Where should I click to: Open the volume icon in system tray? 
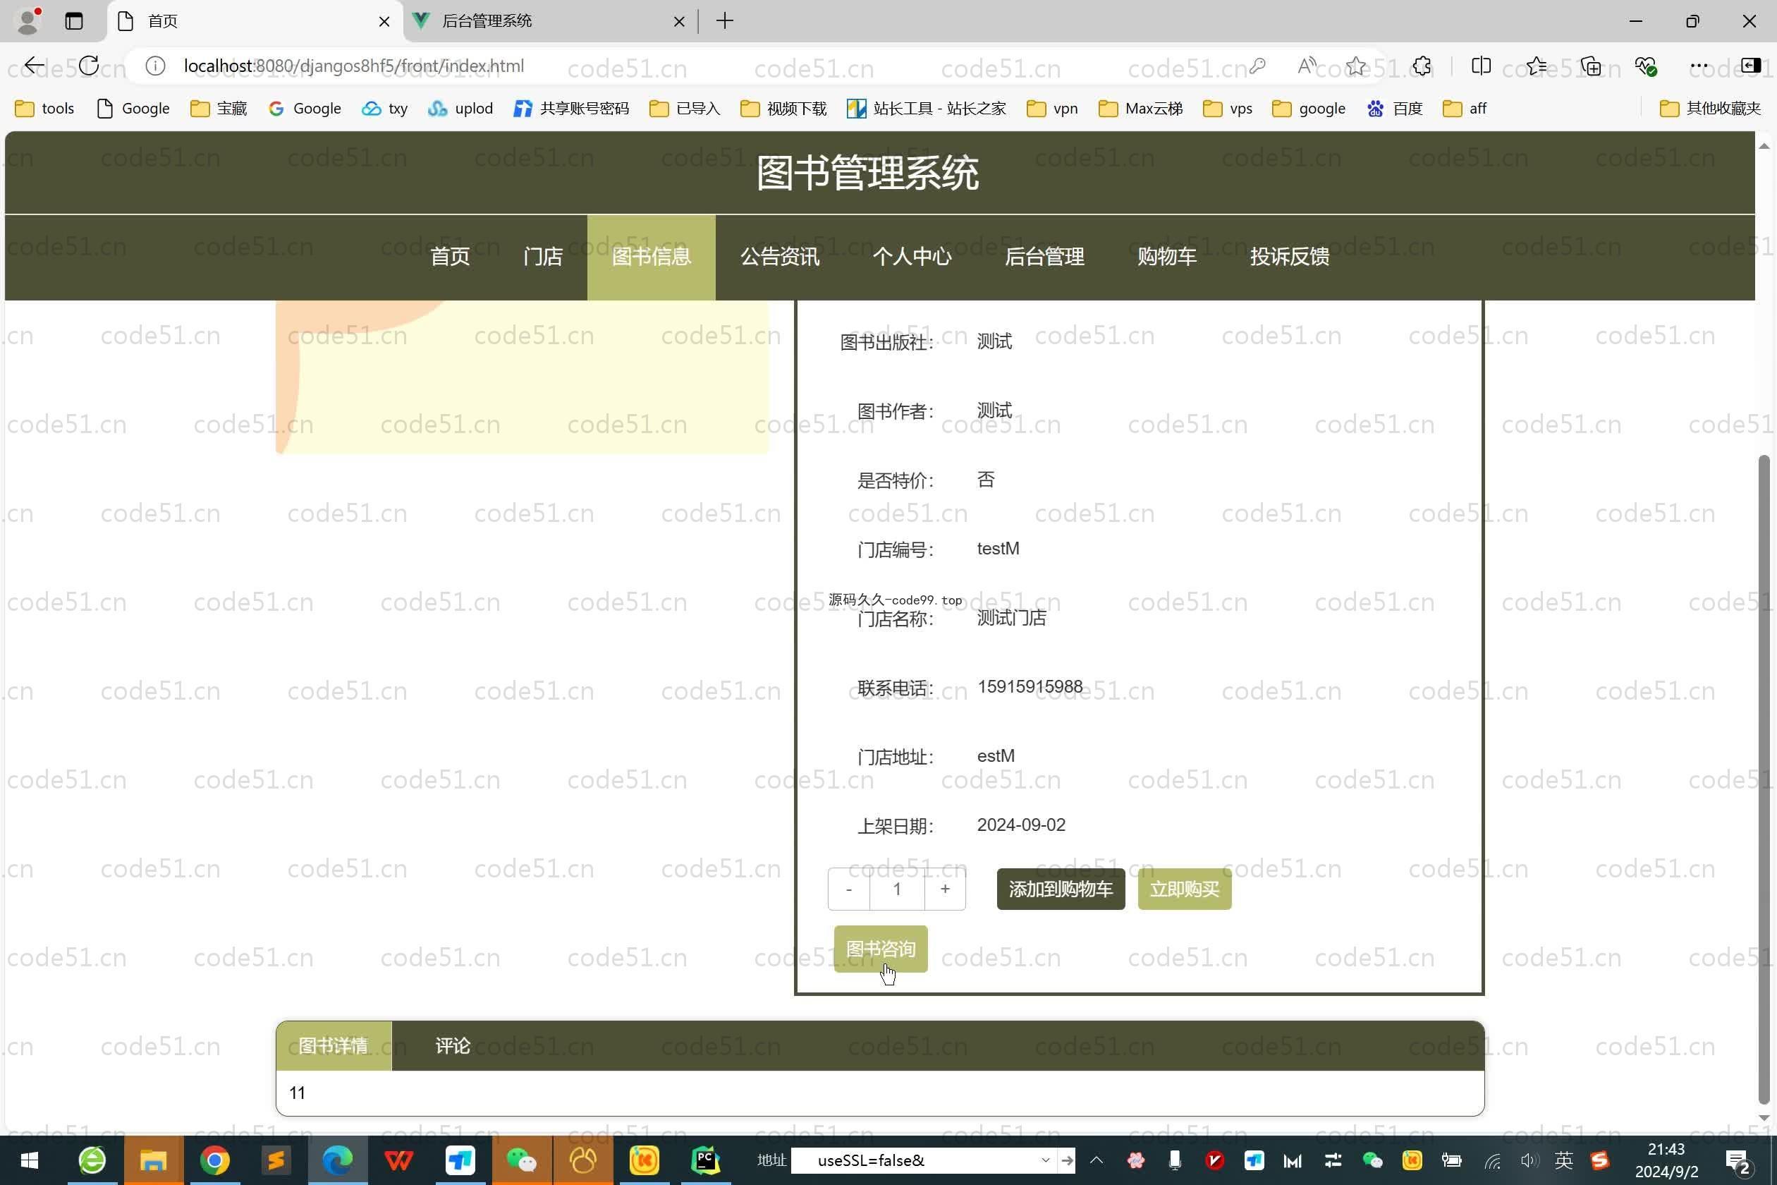tap(1529, 1160)
